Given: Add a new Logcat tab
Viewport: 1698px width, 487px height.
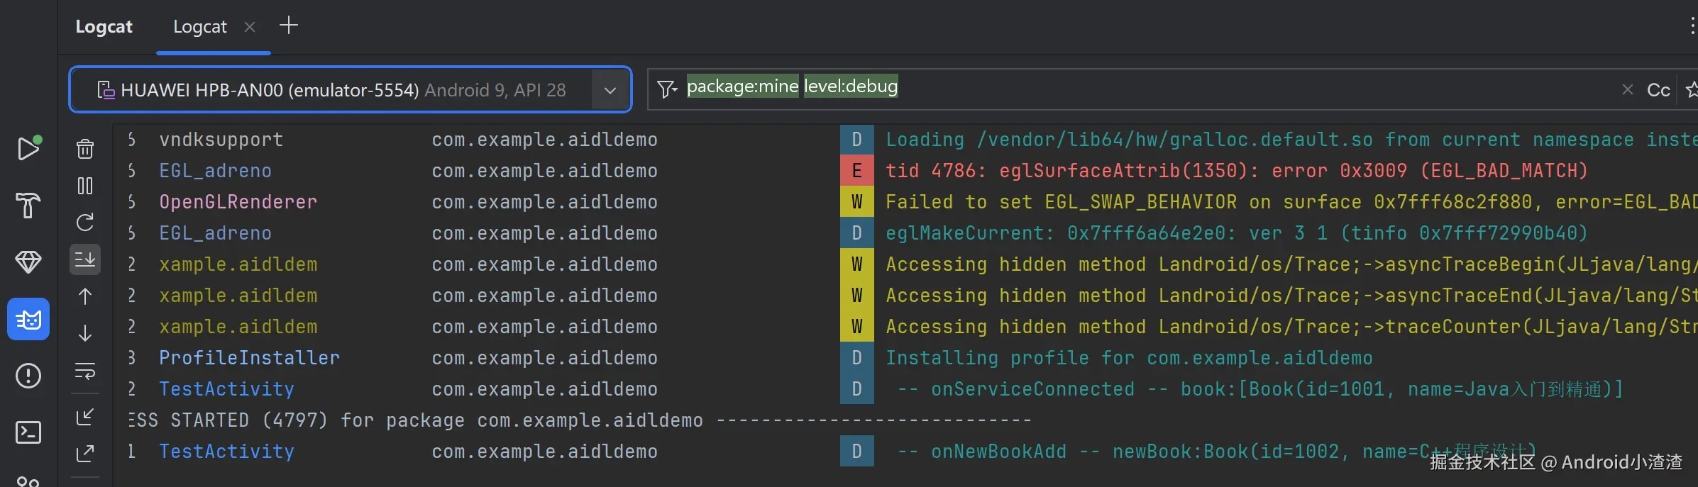Looking at the screenshot, I should 289,26.
